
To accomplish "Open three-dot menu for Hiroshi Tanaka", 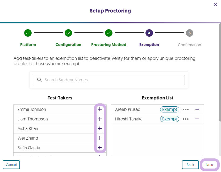I will pyautogui.click(x=186, y=119).
